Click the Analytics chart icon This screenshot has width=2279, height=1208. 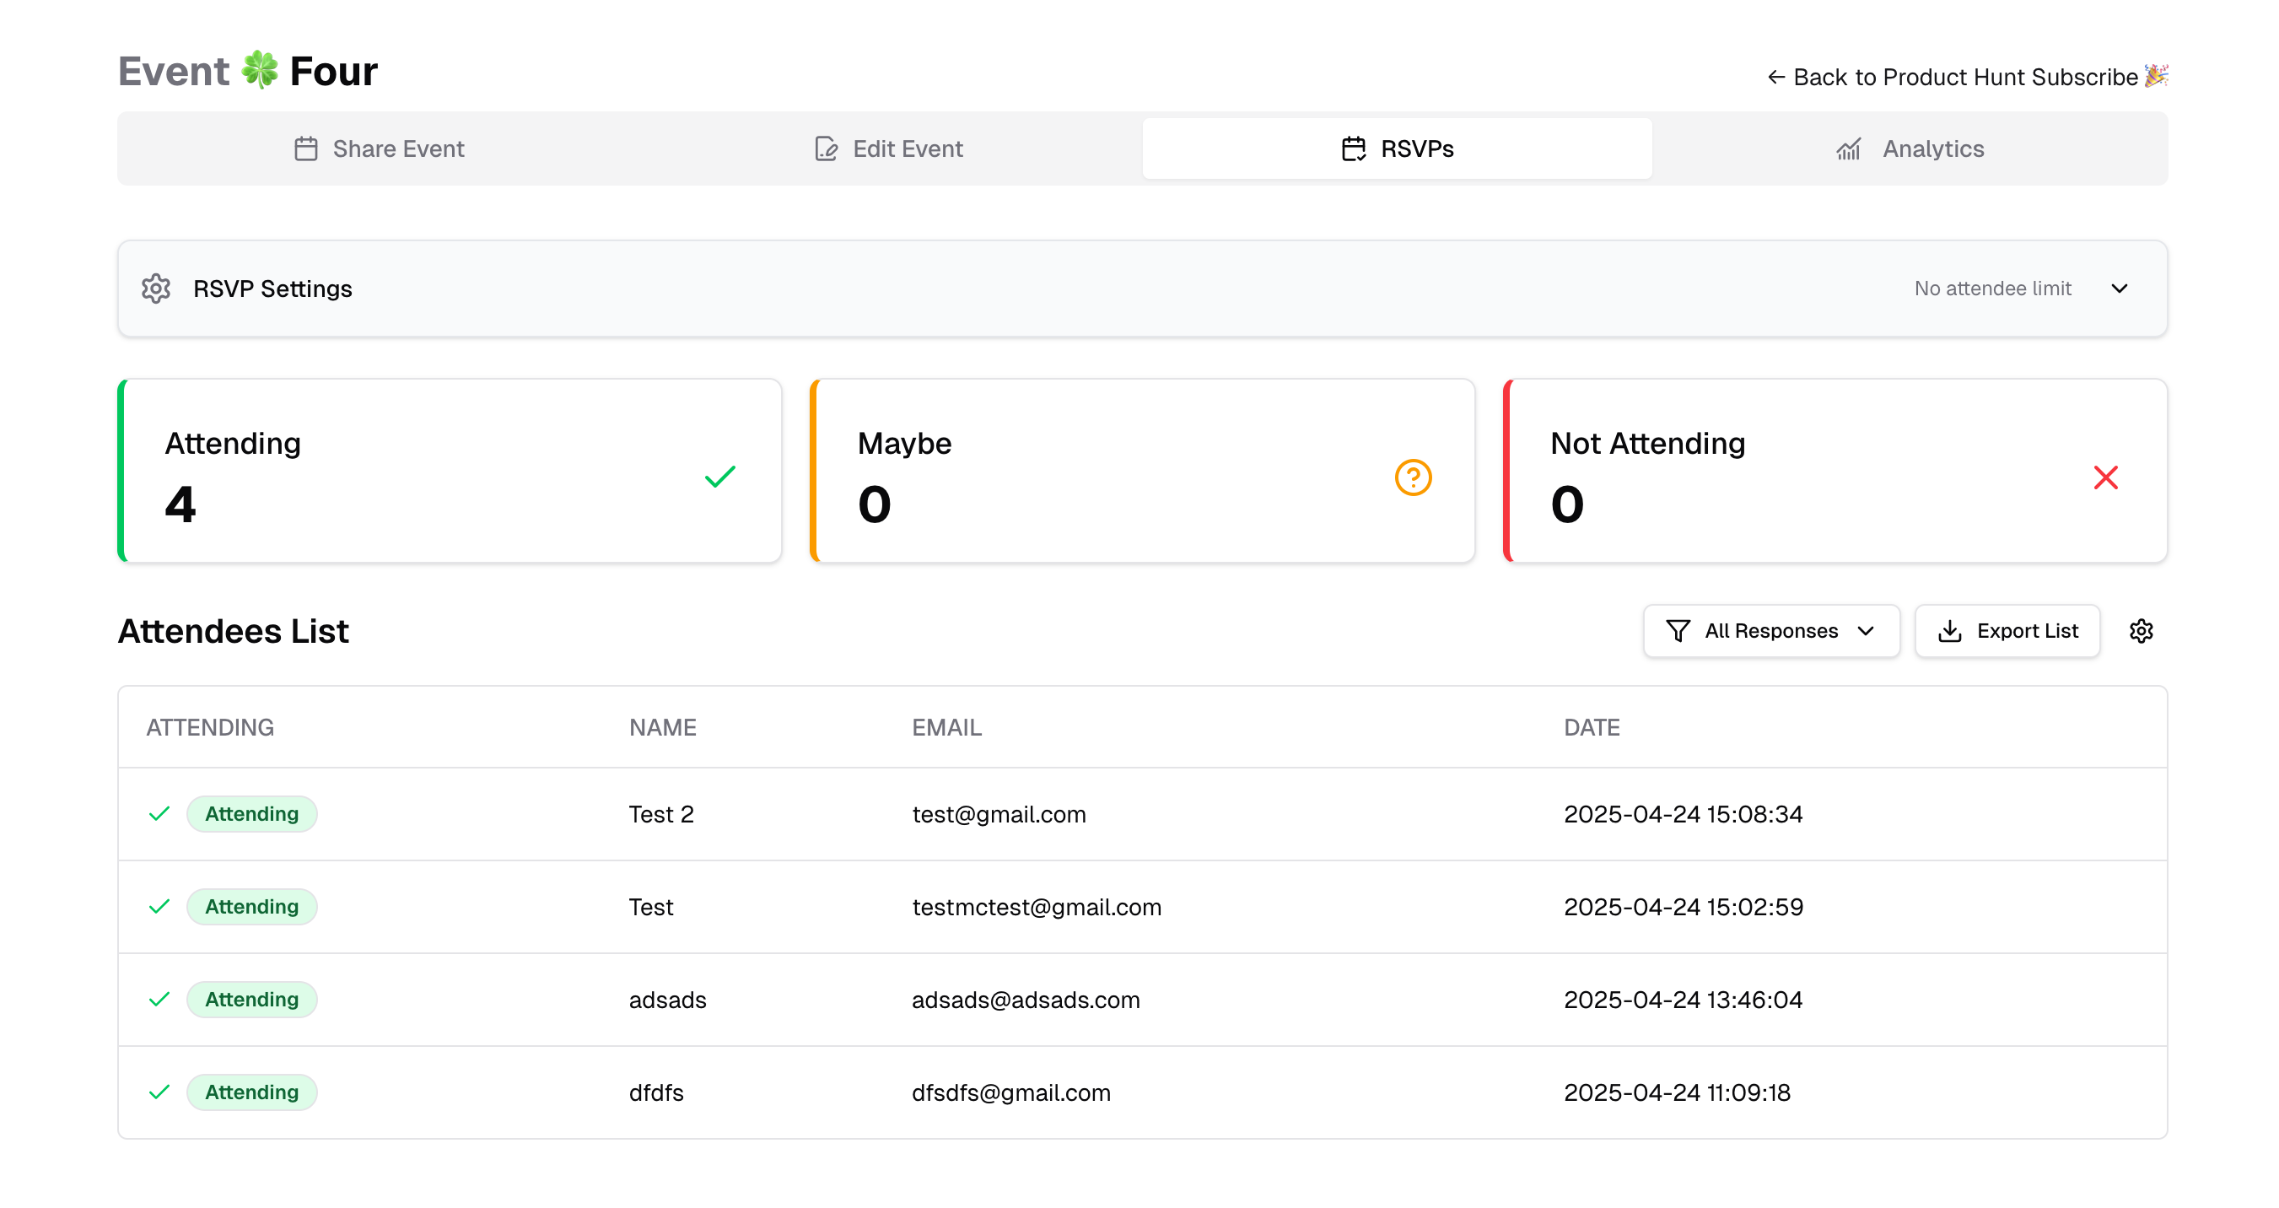click(x=1848, y=148)
